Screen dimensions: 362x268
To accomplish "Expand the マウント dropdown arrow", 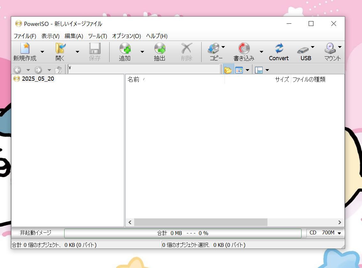I will [x=340, y=47].
